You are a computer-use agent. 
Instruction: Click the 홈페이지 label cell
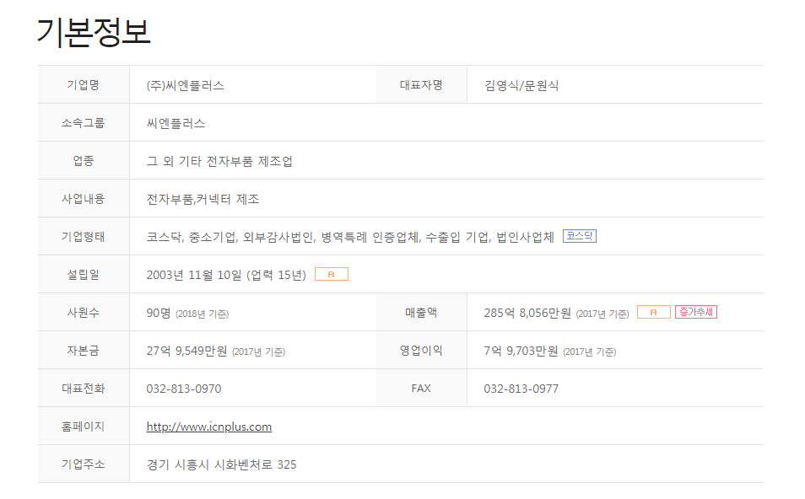coord(84,427)
